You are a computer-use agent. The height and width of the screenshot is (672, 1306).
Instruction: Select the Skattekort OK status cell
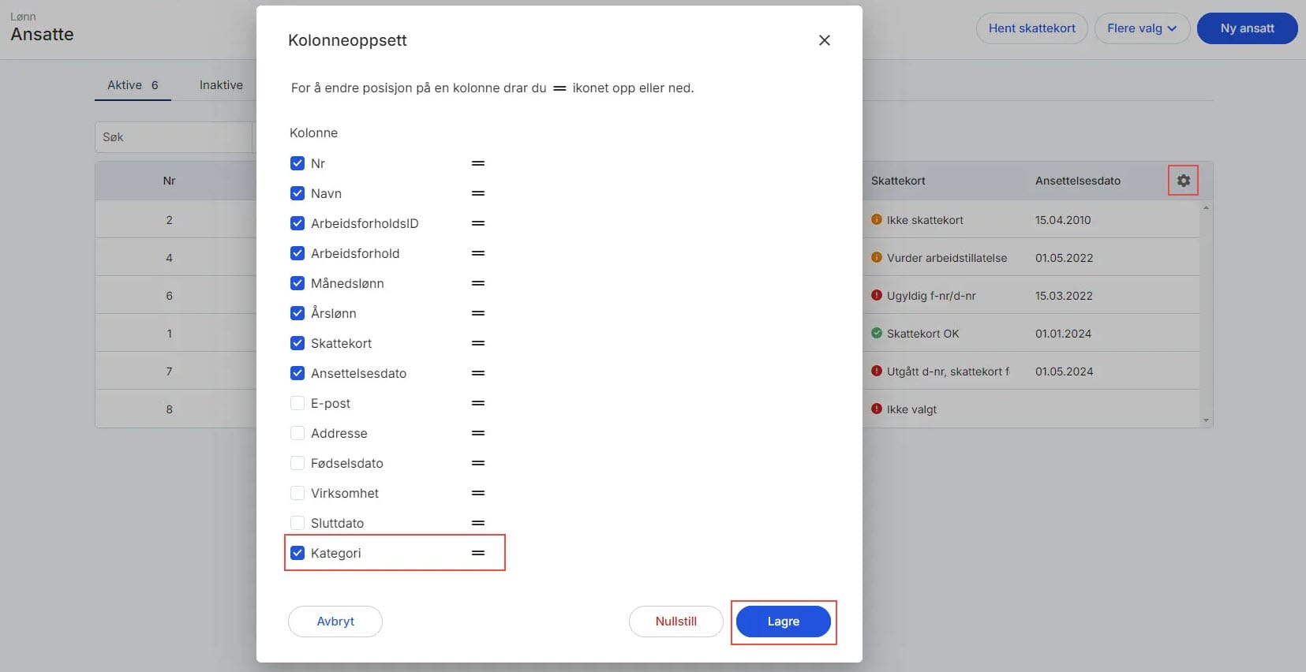click(915, 334)
